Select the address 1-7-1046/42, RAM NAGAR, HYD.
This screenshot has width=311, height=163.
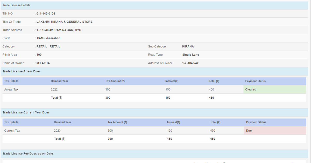[x=59, y=30]
